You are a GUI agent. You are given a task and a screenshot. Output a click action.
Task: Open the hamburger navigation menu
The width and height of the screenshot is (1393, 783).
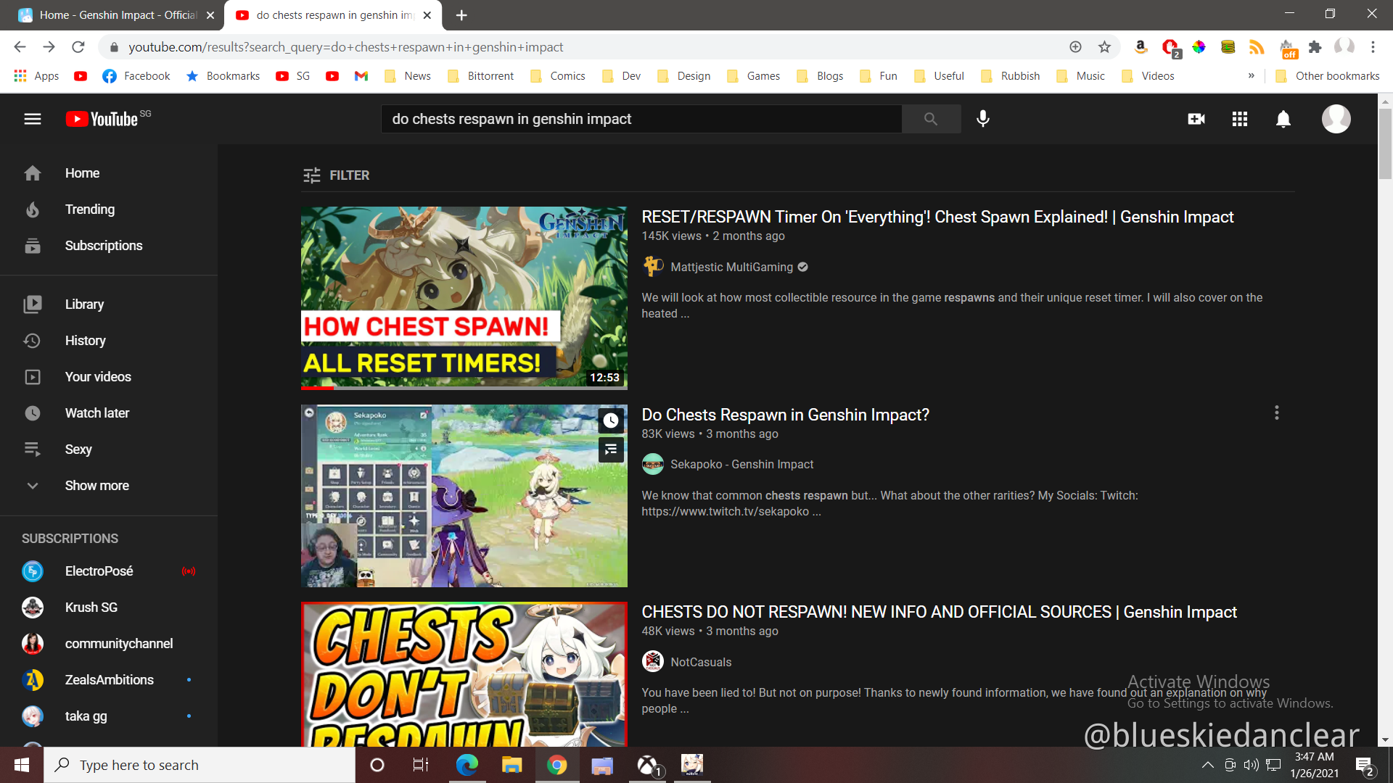coord(32,119)
